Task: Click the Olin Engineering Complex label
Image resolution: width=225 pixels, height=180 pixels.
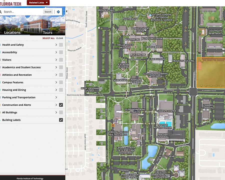Action: click(135, 111)
